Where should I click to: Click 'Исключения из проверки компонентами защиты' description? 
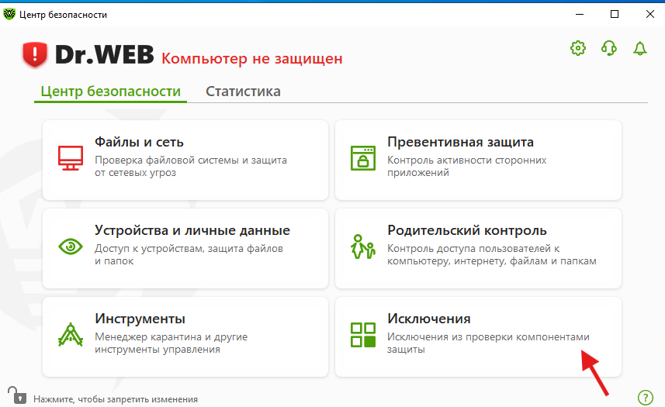coord(488,343)
